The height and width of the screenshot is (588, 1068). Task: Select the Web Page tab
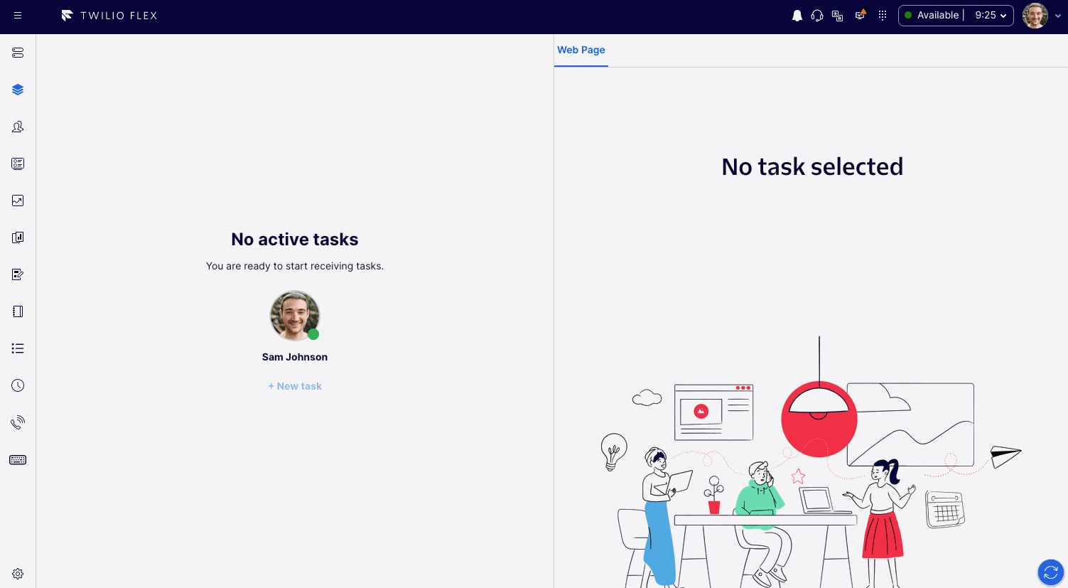[581, 50]
